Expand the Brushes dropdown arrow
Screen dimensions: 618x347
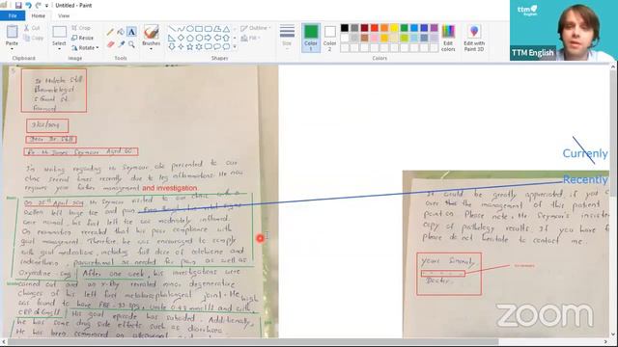point(152,49)
